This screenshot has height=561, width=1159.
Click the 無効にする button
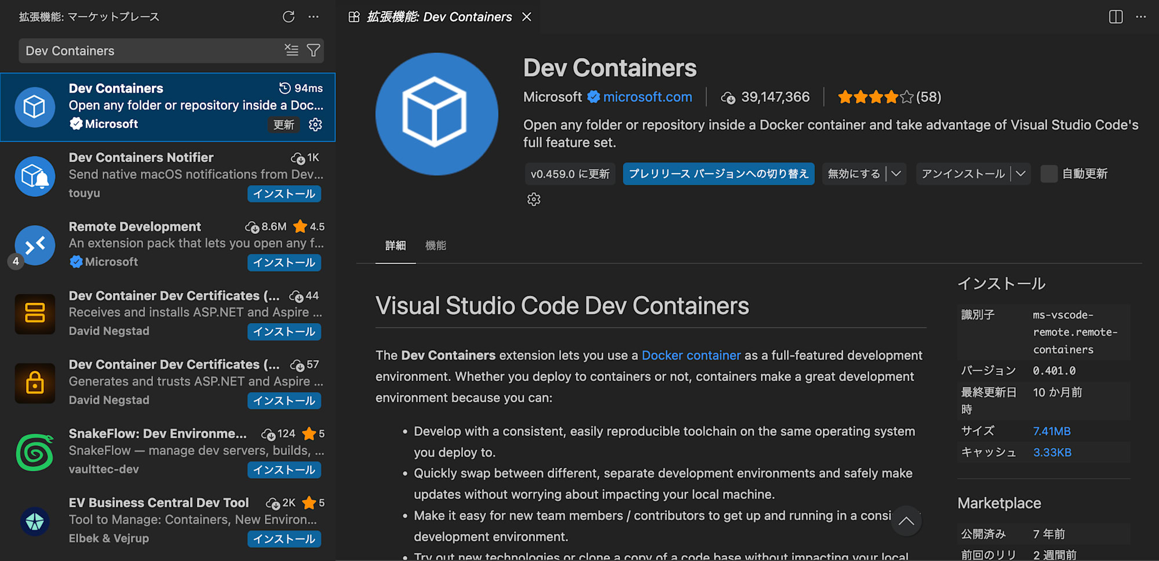[854, 174]
